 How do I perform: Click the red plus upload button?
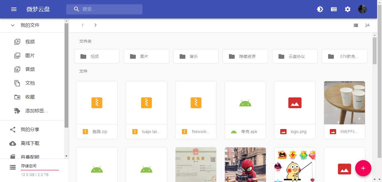[x=363, y=168]
